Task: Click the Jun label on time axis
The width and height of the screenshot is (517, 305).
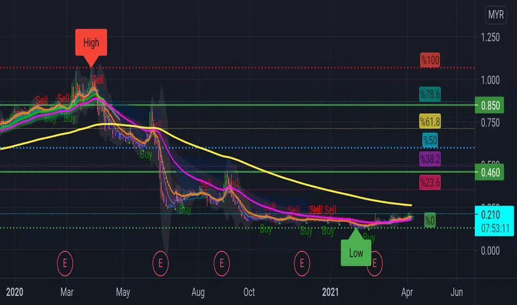Action: click(x=457, y=292)
